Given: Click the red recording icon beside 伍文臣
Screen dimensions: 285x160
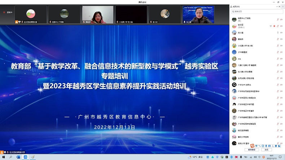Looking at the screenshot, I should point(274,26).
